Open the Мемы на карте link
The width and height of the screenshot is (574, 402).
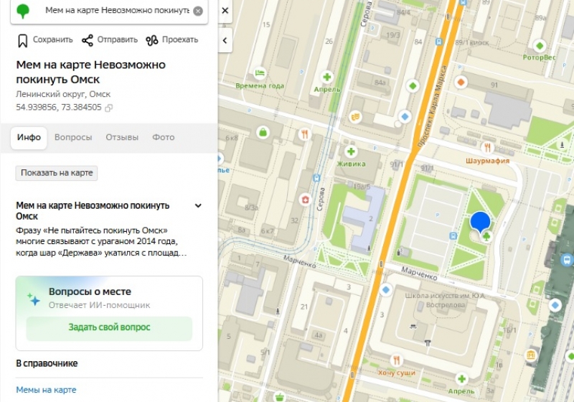pos(46,390)
